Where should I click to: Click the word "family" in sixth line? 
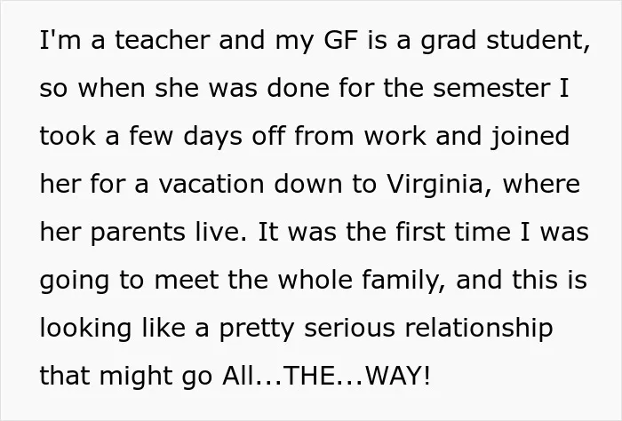coord(401,281)
